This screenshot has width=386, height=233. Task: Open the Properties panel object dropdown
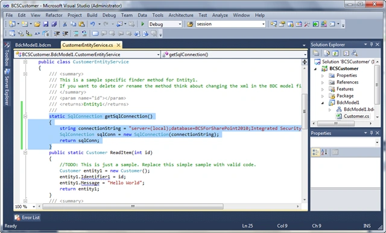377,142
